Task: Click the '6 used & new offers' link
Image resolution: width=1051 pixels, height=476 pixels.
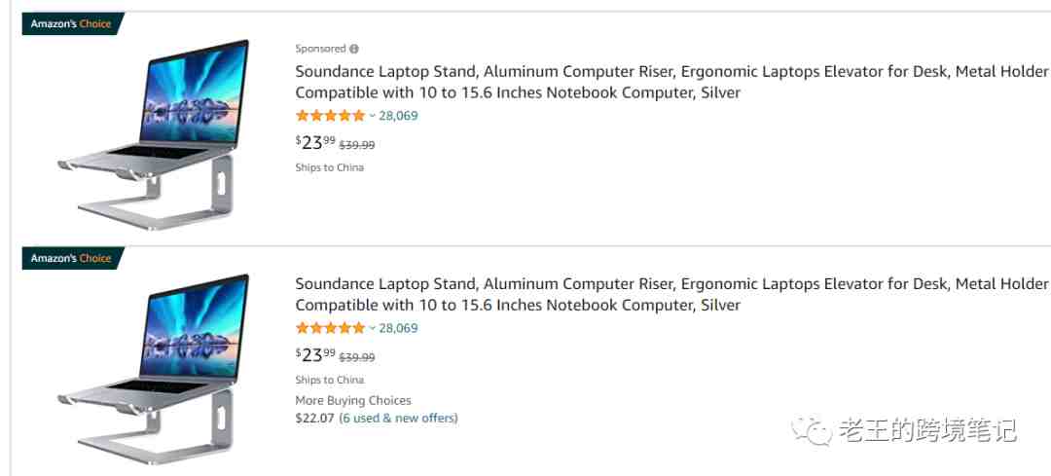Action: pyautogui.click(x=398, y=419)
